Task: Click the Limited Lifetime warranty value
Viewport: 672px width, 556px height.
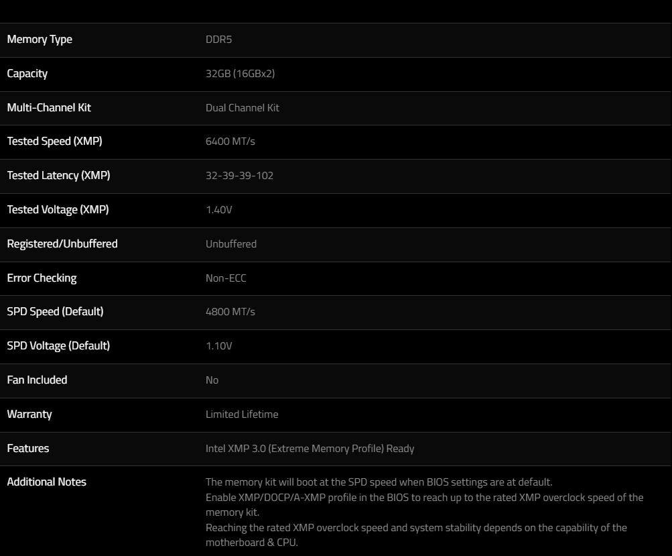Action: 242,414
